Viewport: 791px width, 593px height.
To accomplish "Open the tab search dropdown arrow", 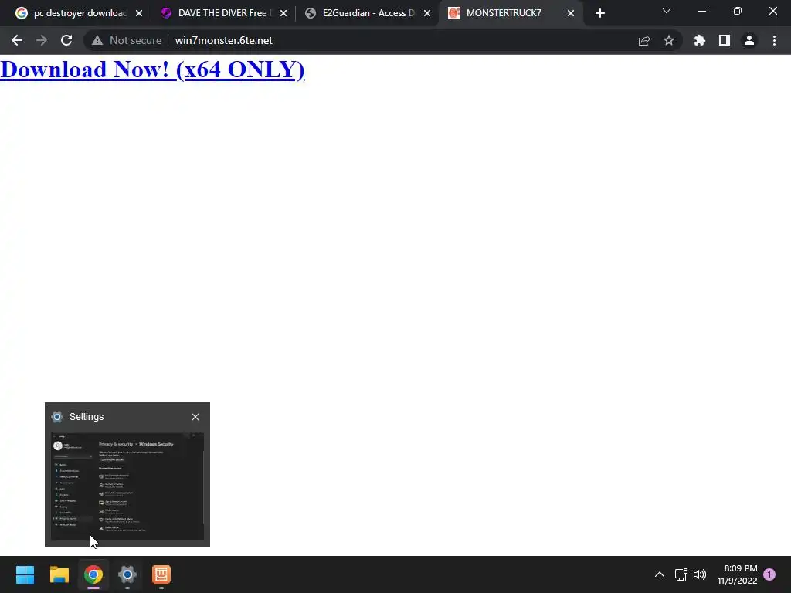I will pos(667,11).
